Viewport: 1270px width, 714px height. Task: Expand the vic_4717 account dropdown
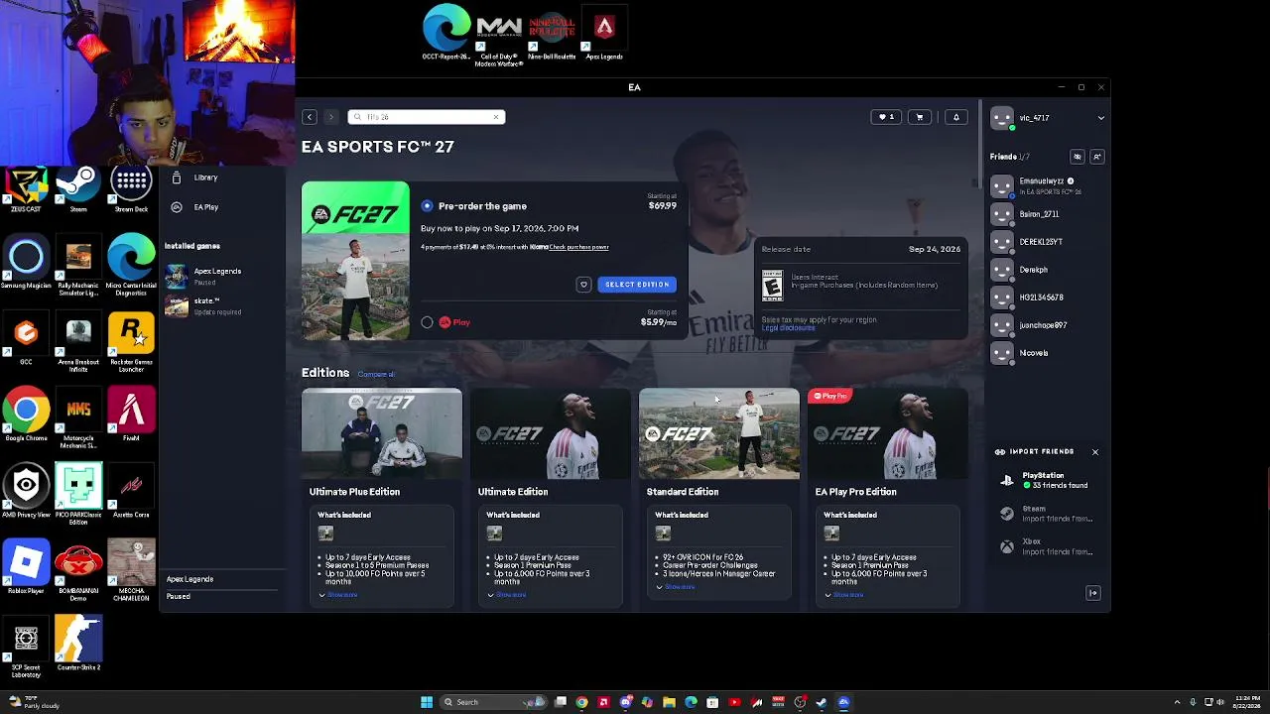(x=1100, y=118)
